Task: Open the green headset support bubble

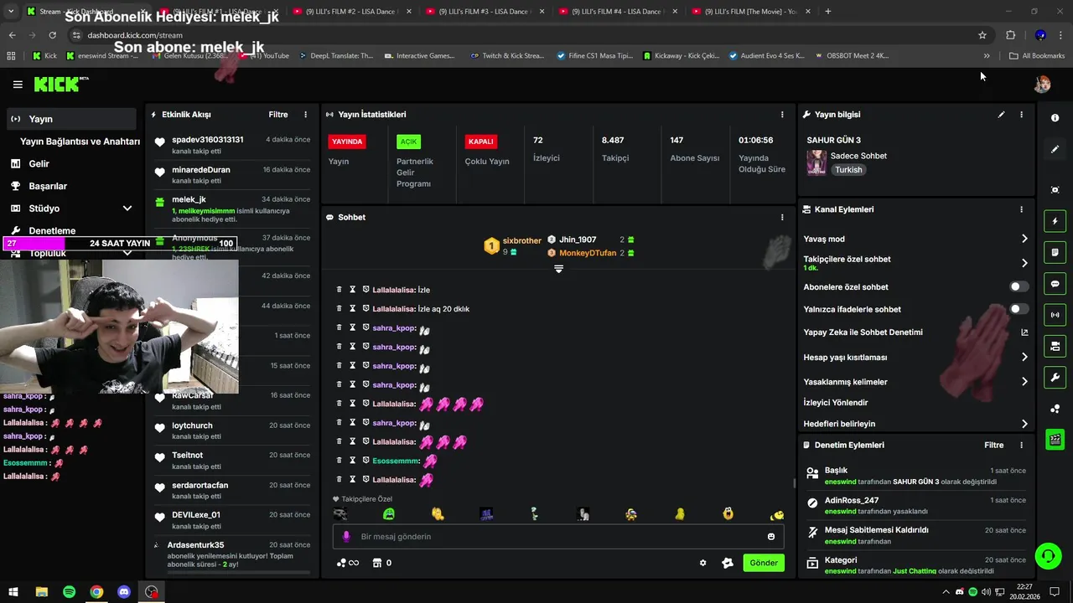Action: pos(1047,556)
